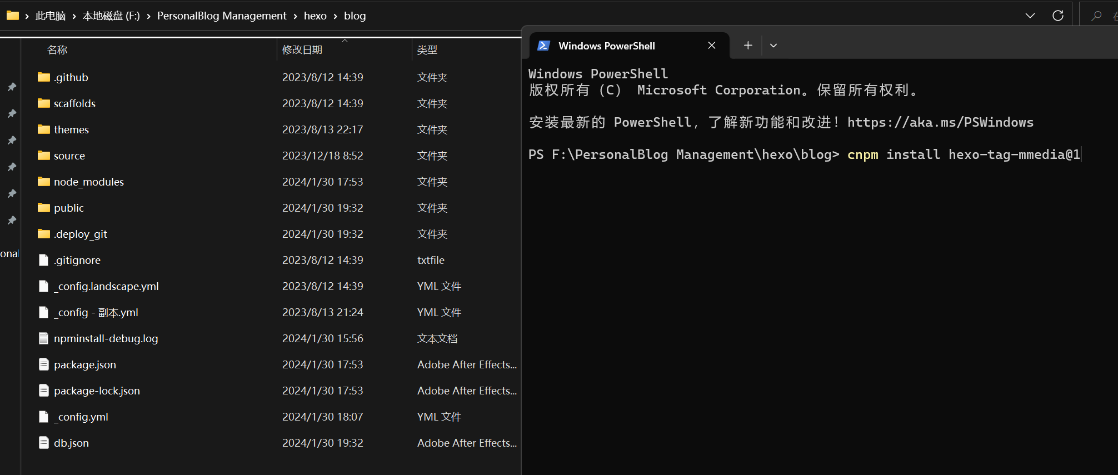
Task: Select the db.json file name
Action: coord(71,443)
